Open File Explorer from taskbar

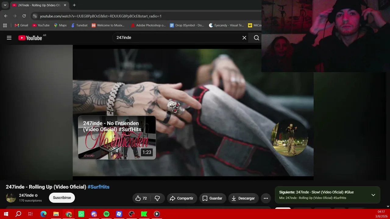click(x=56, y=214)
